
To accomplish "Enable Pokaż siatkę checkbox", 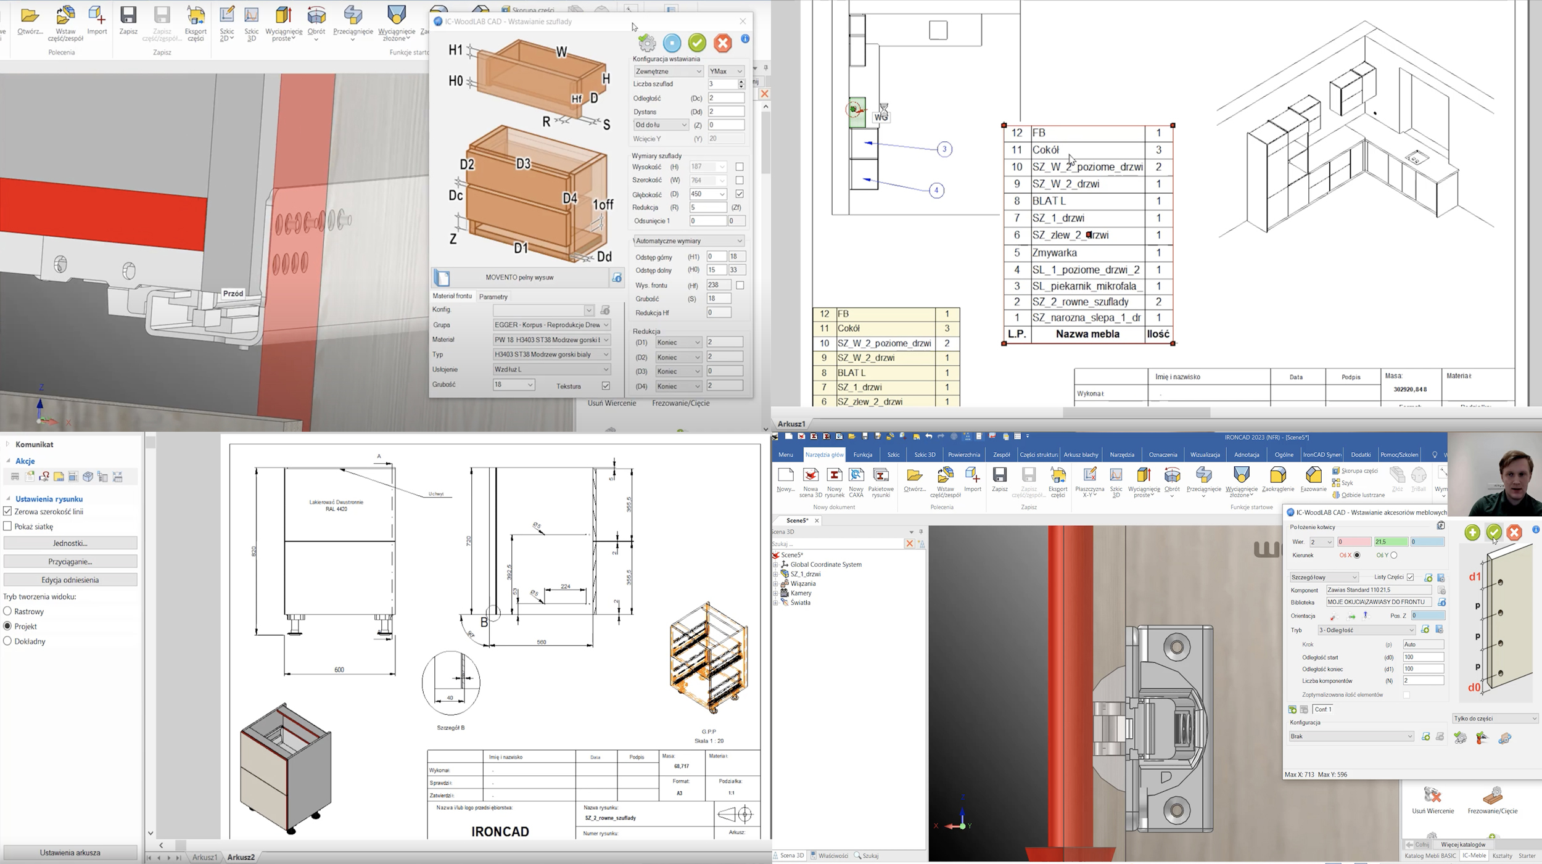I will tap(7, 527).
